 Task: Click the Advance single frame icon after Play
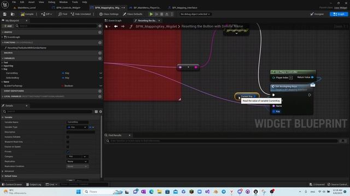(157, 14)
